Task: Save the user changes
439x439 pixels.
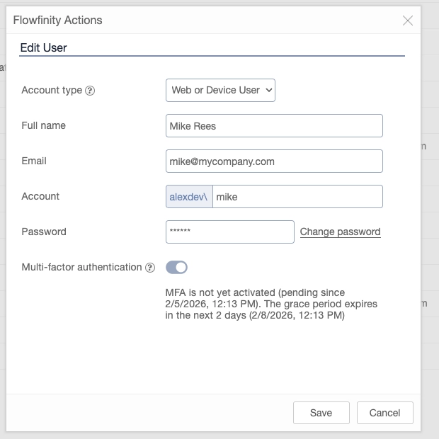Action: pyautogui.click(x=321, y=413)
